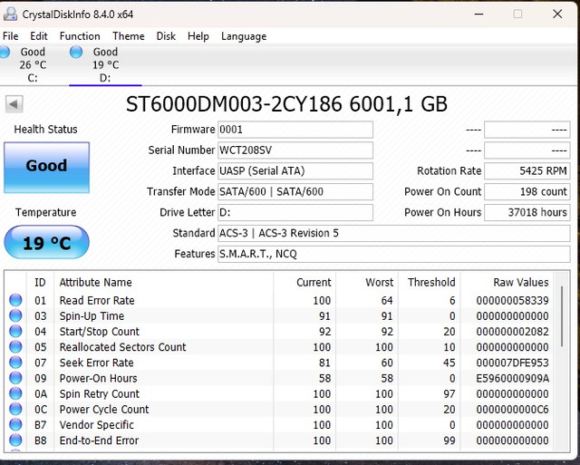Click the Power On Count value 198 count
This screenshot has width=580, height=465.
527,191
